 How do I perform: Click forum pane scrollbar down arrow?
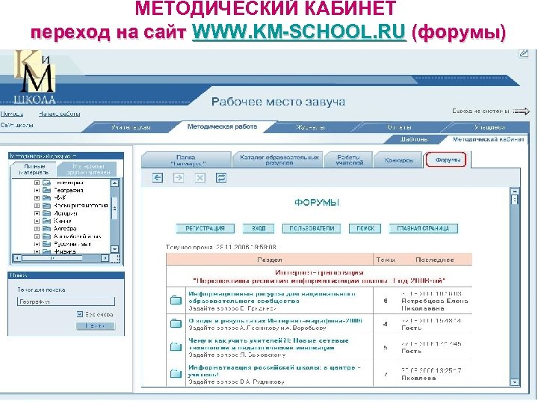pyautogui.click(x=514, y=382)
